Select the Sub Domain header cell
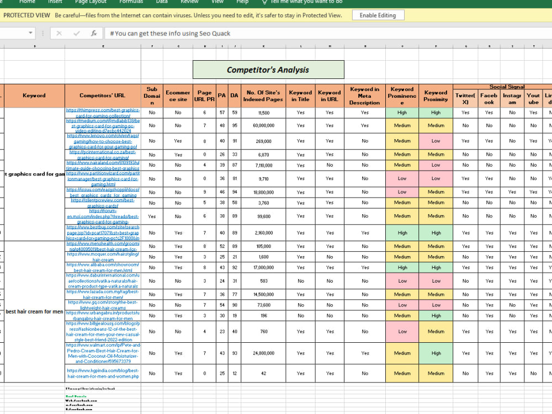 pyautogui.click(x=152, y=95)
